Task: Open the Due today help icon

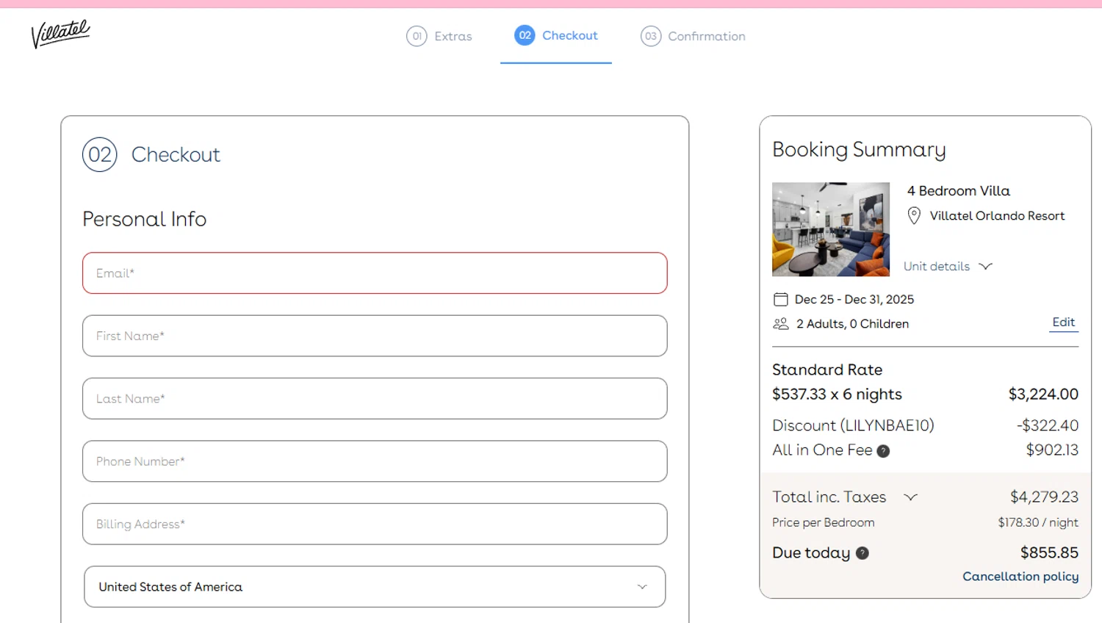Action: click(862, 553)
